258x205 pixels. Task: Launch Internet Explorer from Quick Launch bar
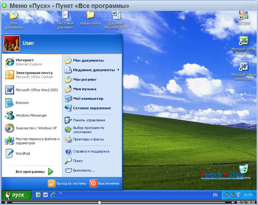pyautogui.click(x=53, y=195)
